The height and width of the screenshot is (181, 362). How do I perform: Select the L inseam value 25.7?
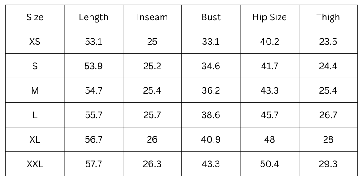(152, 115)
